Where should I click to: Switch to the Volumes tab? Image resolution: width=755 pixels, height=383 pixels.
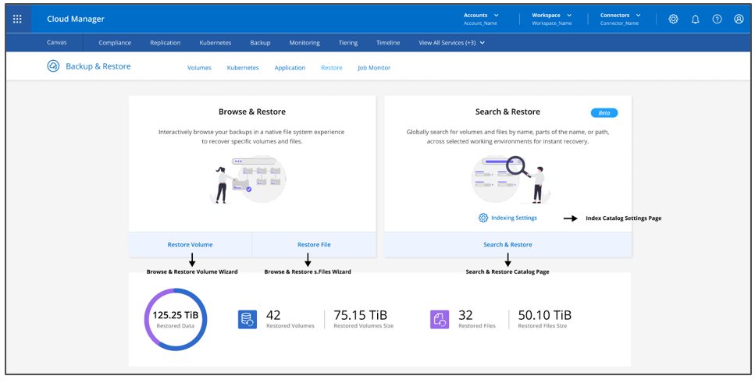click(x=199, y=68)
